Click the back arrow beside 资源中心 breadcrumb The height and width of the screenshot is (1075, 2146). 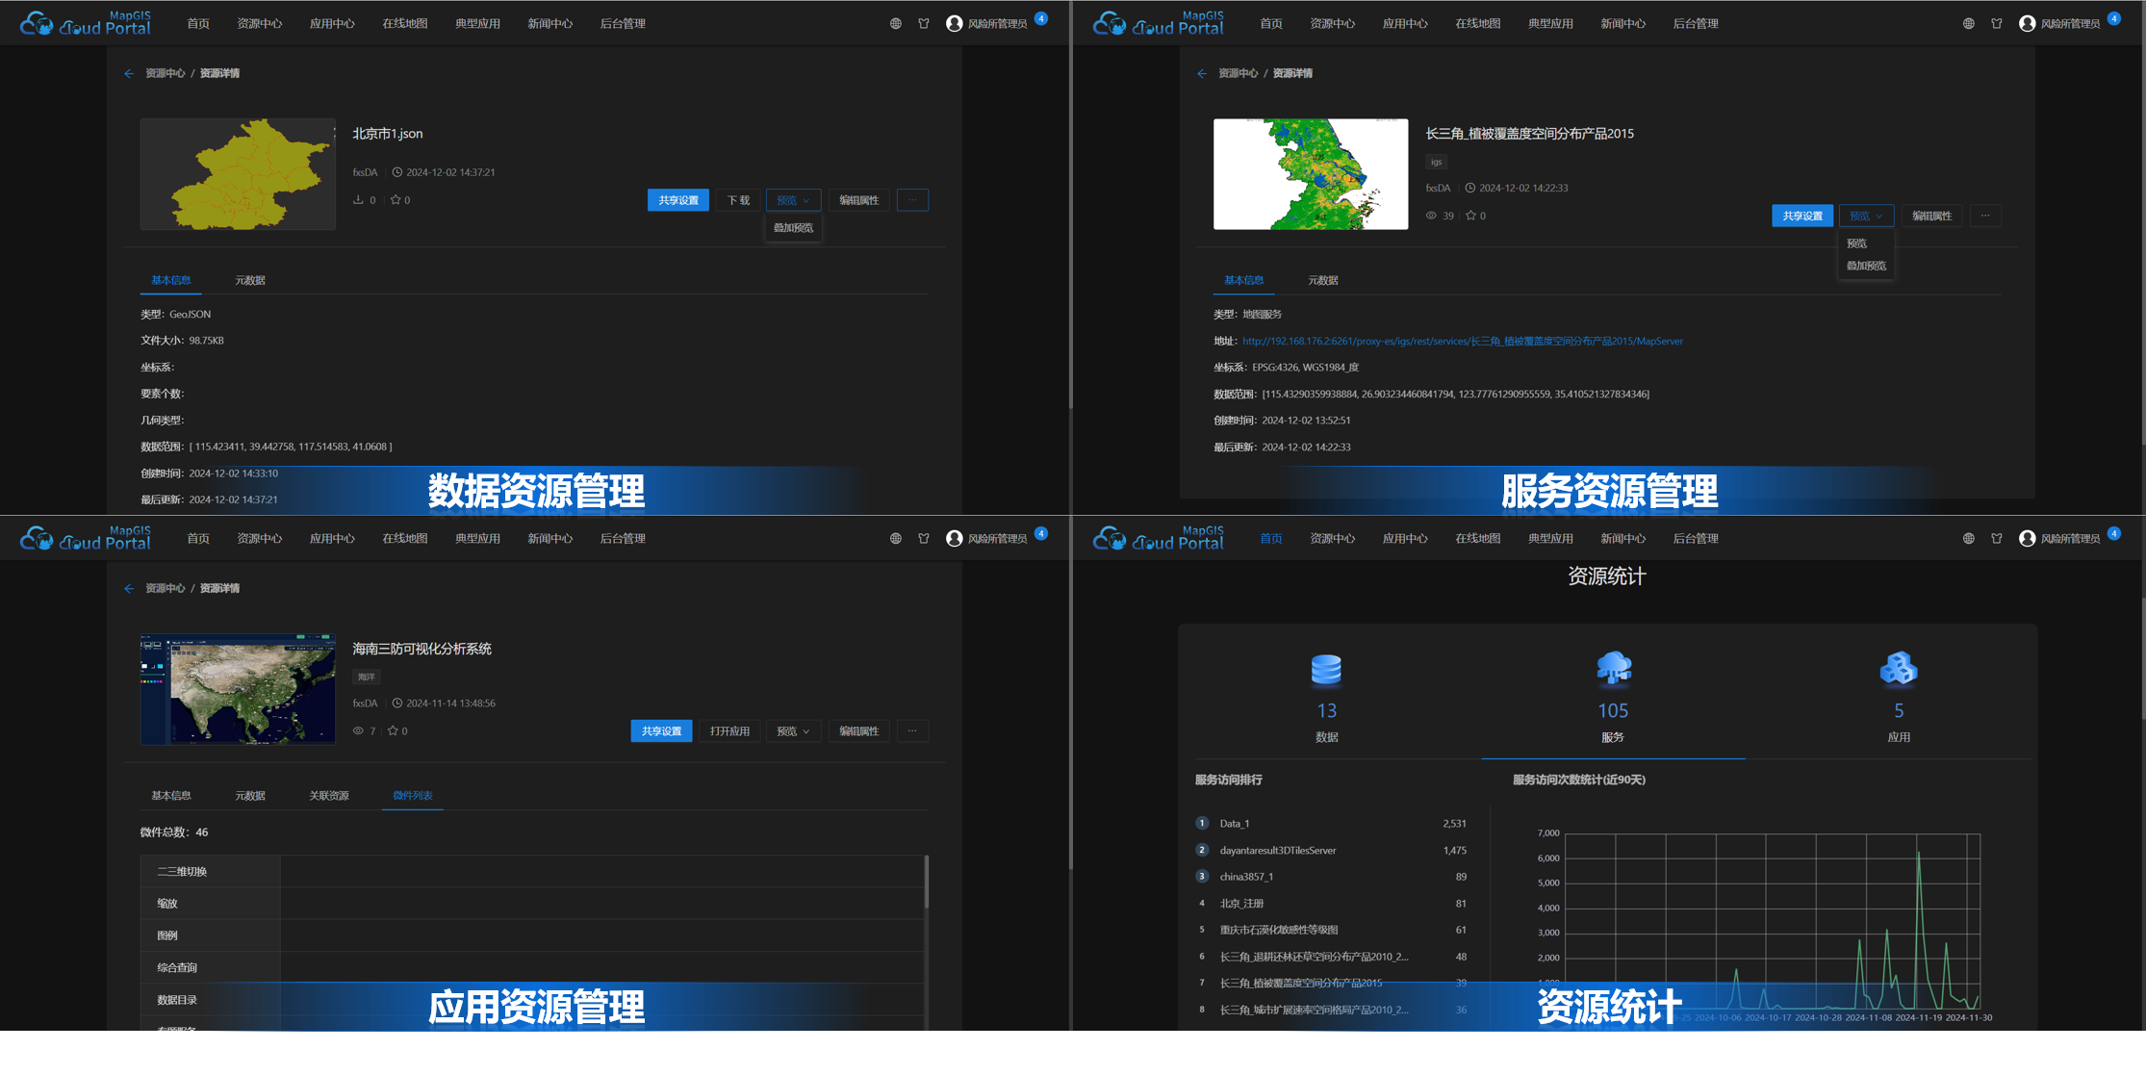coord(129,72)
